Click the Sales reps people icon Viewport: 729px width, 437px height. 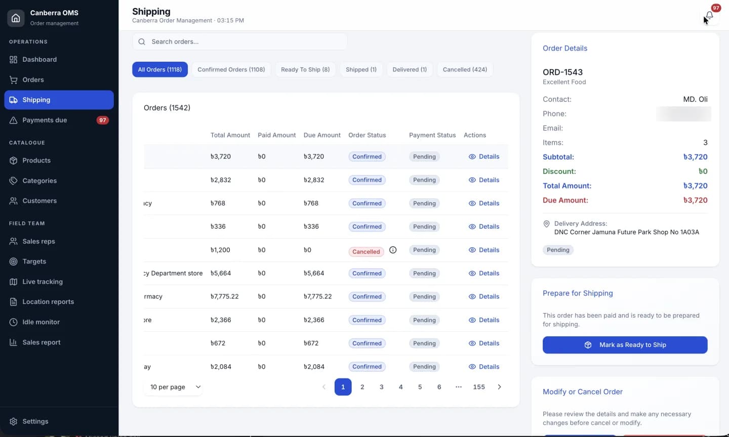click(x=14, y=241)
